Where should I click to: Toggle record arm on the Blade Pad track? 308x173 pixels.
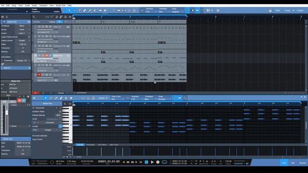pos(47,56)
